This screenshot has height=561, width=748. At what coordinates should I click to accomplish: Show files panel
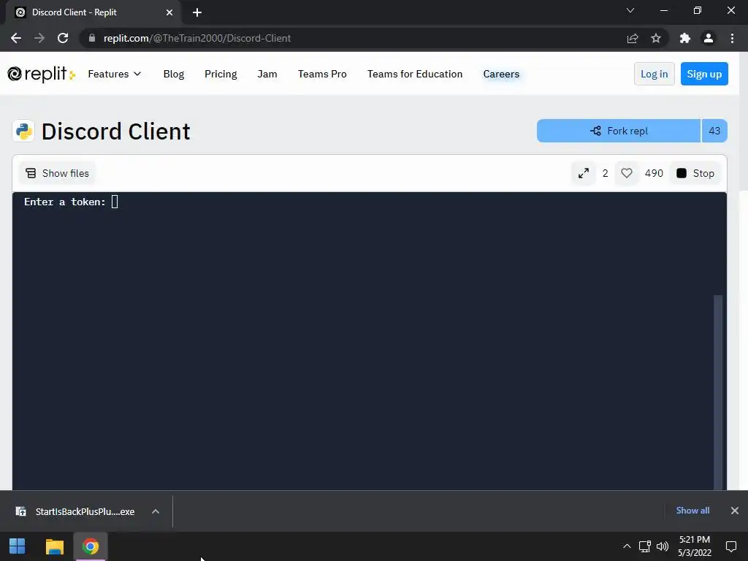pyautogui.click(x=57, y=173)
